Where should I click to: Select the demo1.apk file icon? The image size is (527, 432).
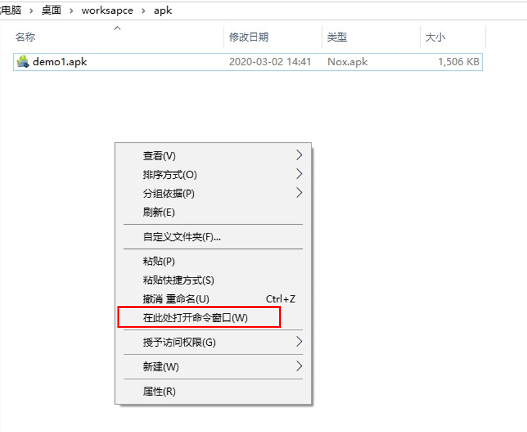click(23, 61)
